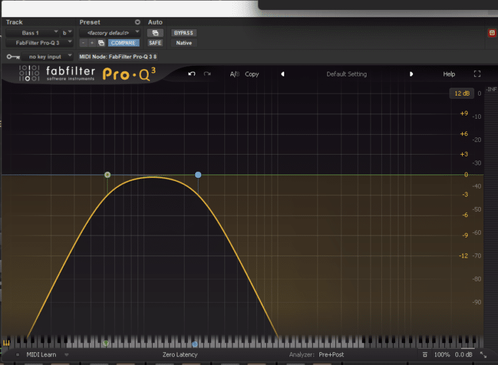Open the factory default preset list

coord(110,33)
